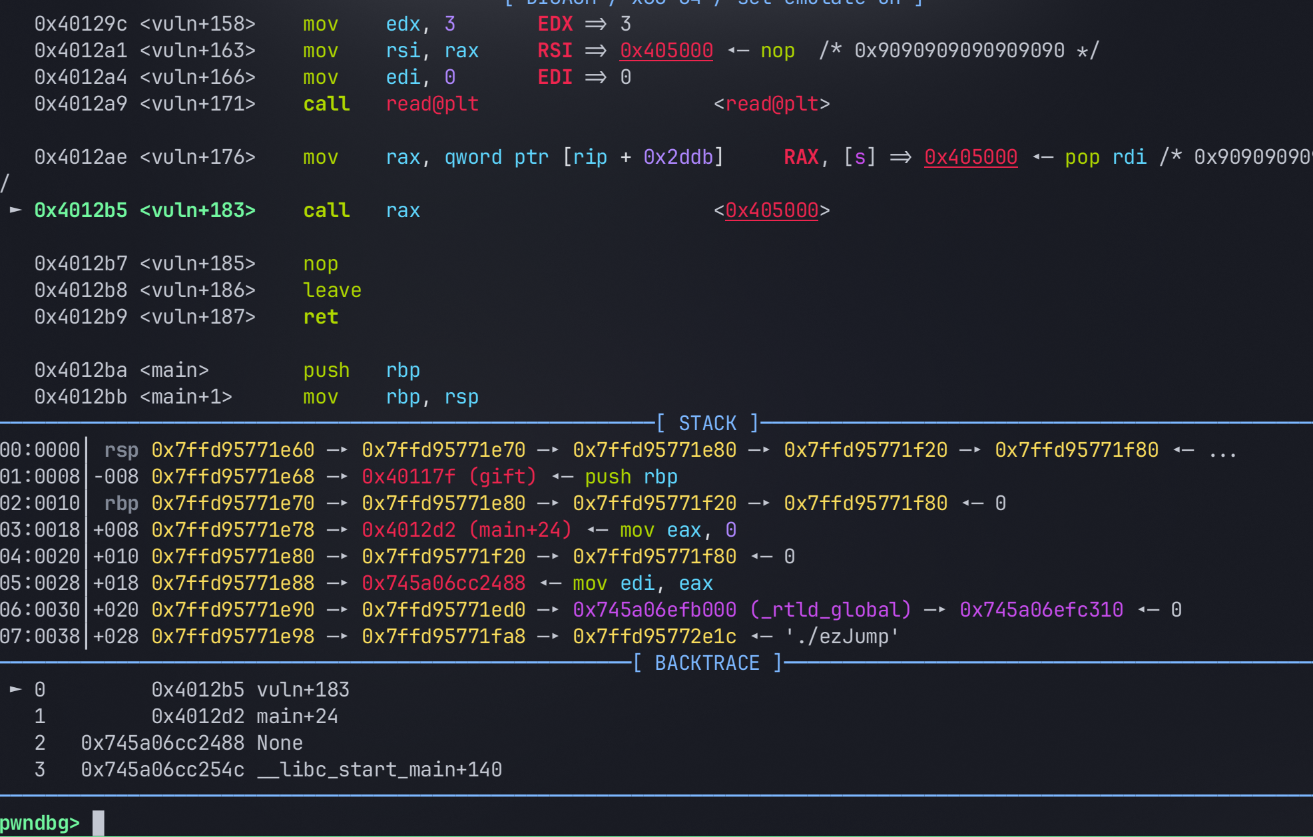Click the __libc_start_main+140 backtrace entry
This screenshot has width=1313, height=837.
pyautogui.click(x=380, y=770)
